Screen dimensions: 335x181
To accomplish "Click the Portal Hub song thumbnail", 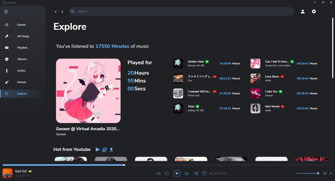I will [178, 93].
